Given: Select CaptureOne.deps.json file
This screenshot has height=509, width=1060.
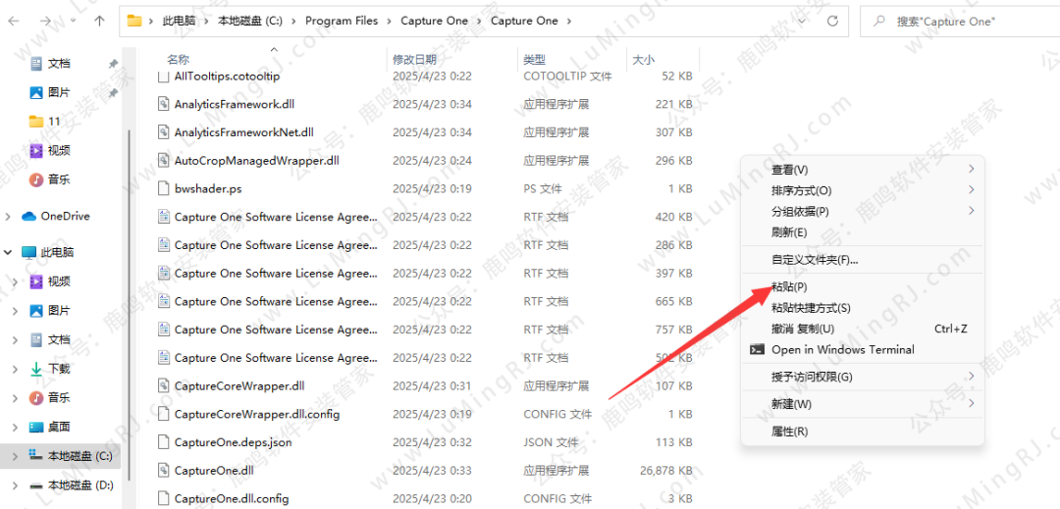Looking at the screenshot, I should pyautogui.click(x=233, y=442).
